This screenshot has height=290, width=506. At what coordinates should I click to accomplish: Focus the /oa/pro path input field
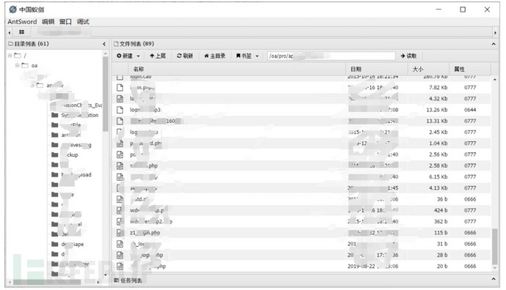coord(331,56)
